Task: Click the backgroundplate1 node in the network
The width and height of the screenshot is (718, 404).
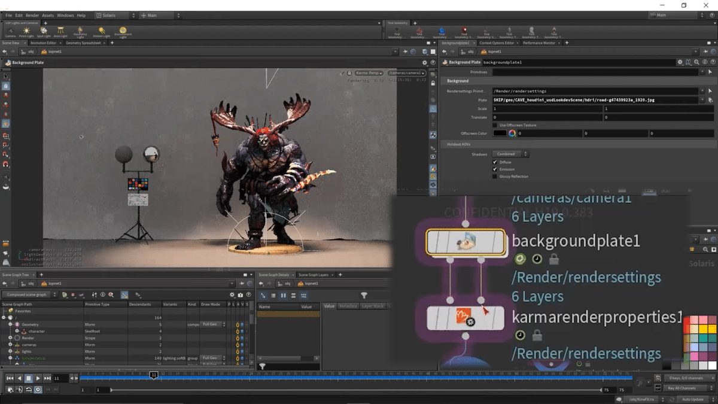Action: (x=466, y=242)
